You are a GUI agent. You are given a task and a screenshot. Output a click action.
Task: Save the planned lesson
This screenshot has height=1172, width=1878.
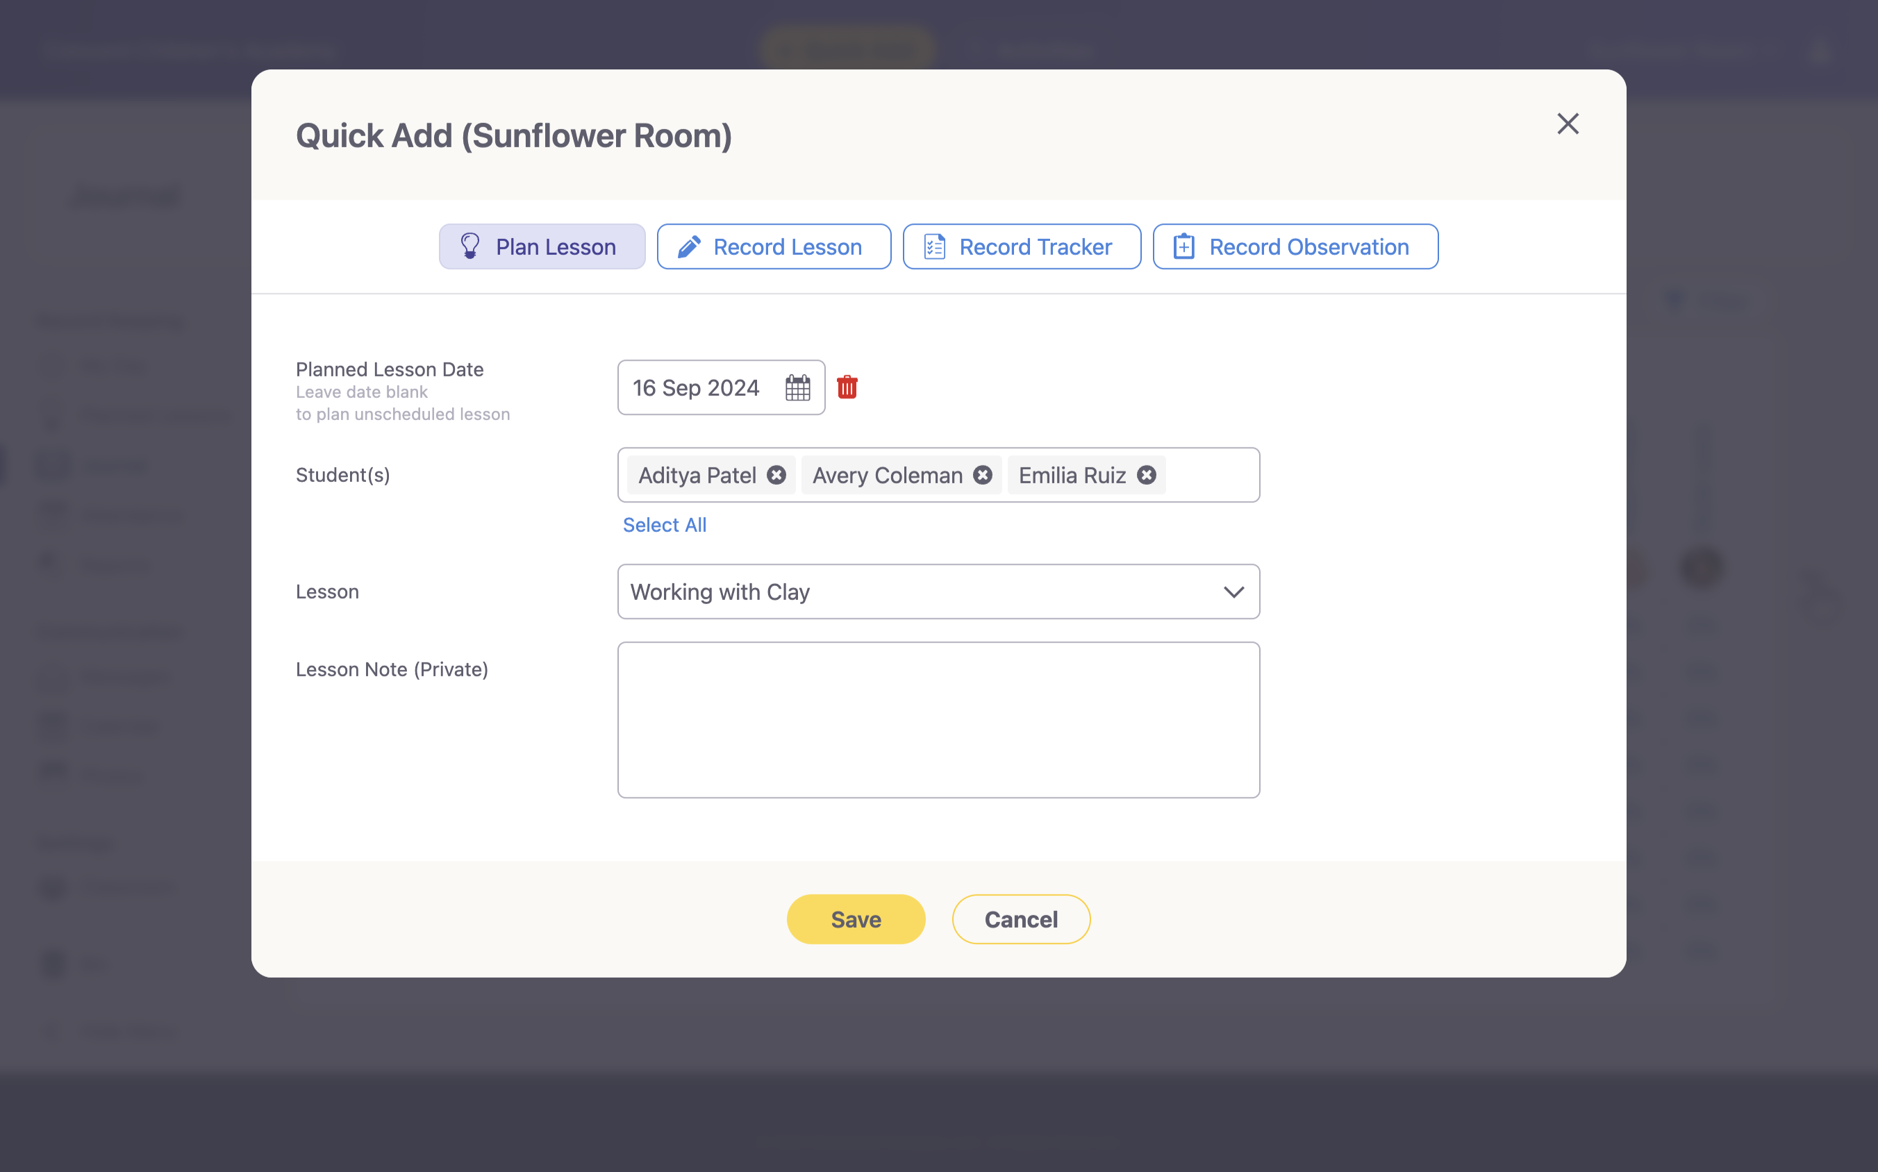[x=855, y=919]
